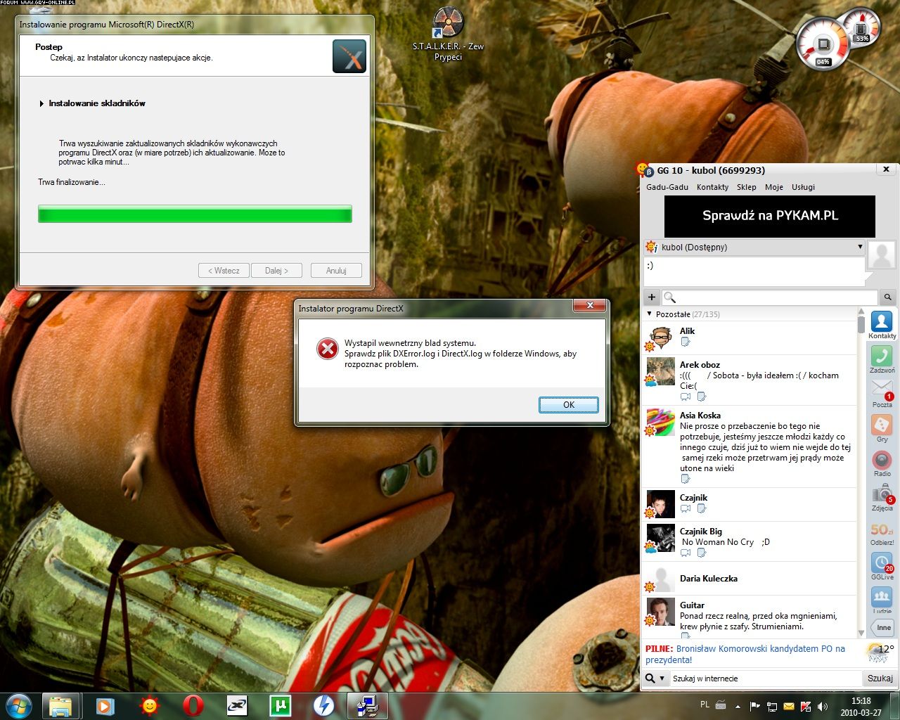Open the Sklep menu in GG
The width and height of the screenshot is (900, 720).
pos(747,187)
